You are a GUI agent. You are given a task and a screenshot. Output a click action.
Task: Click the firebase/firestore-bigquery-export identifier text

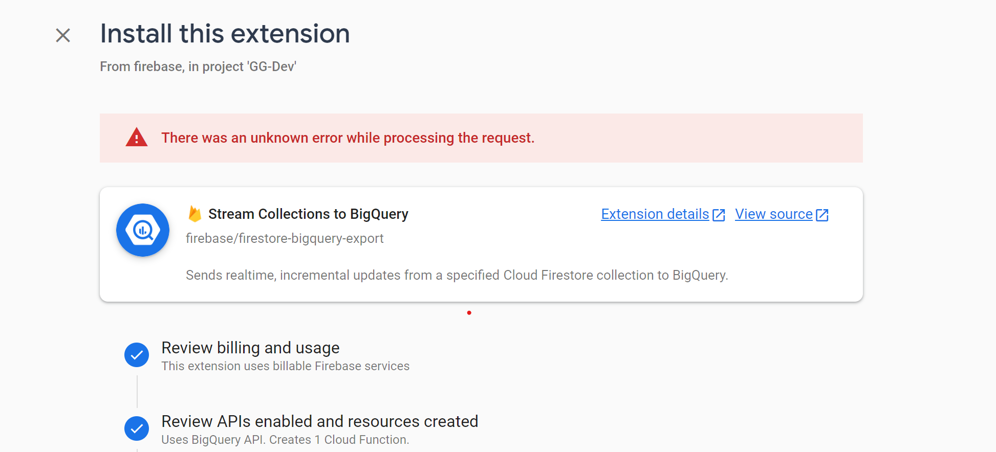coord(285,238)
